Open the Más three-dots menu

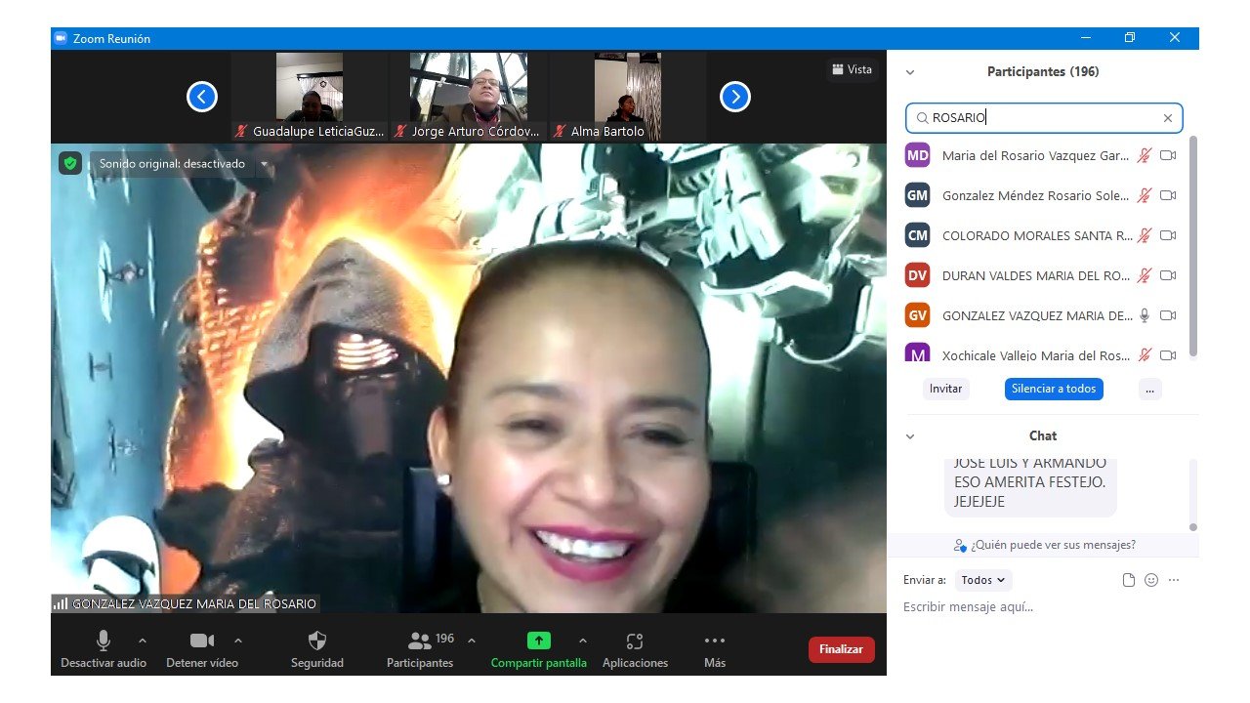point(714,641)
